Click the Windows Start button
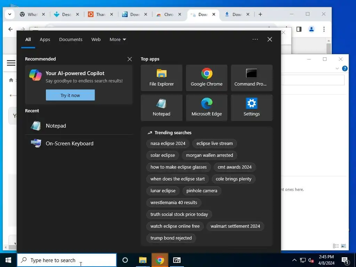 pos(8,260)
